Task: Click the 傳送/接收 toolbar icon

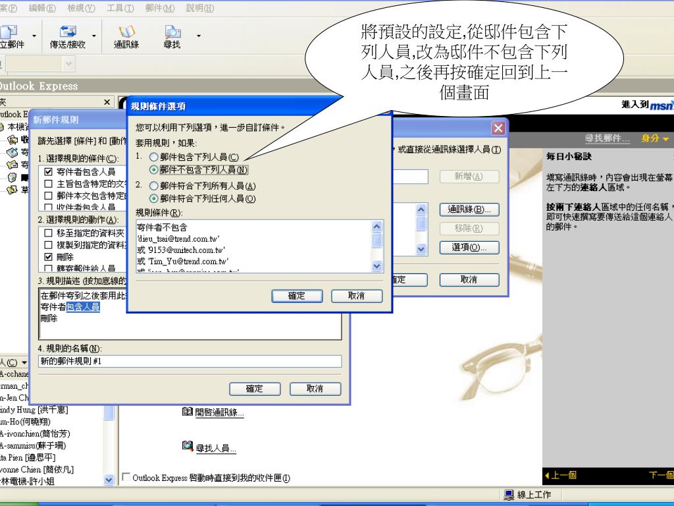Action: pos(68,37)
